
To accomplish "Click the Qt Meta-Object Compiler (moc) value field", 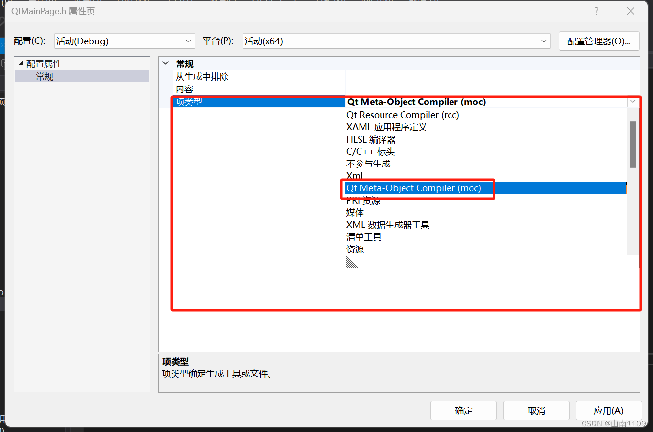I will pos(486,102).
